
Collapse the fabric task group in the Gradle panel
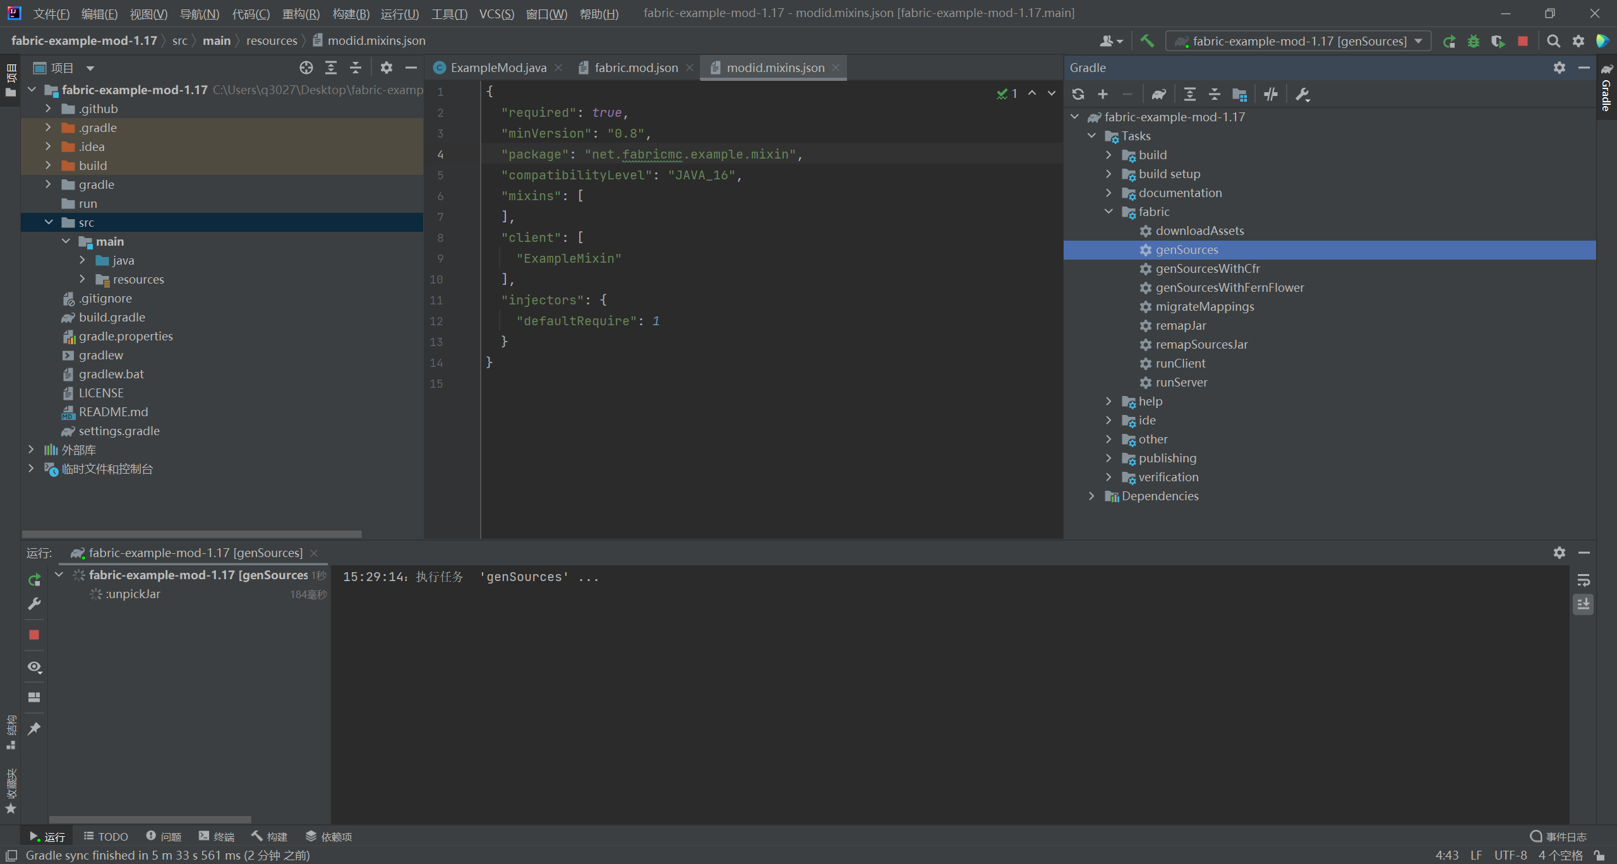tap(1109, 212)
